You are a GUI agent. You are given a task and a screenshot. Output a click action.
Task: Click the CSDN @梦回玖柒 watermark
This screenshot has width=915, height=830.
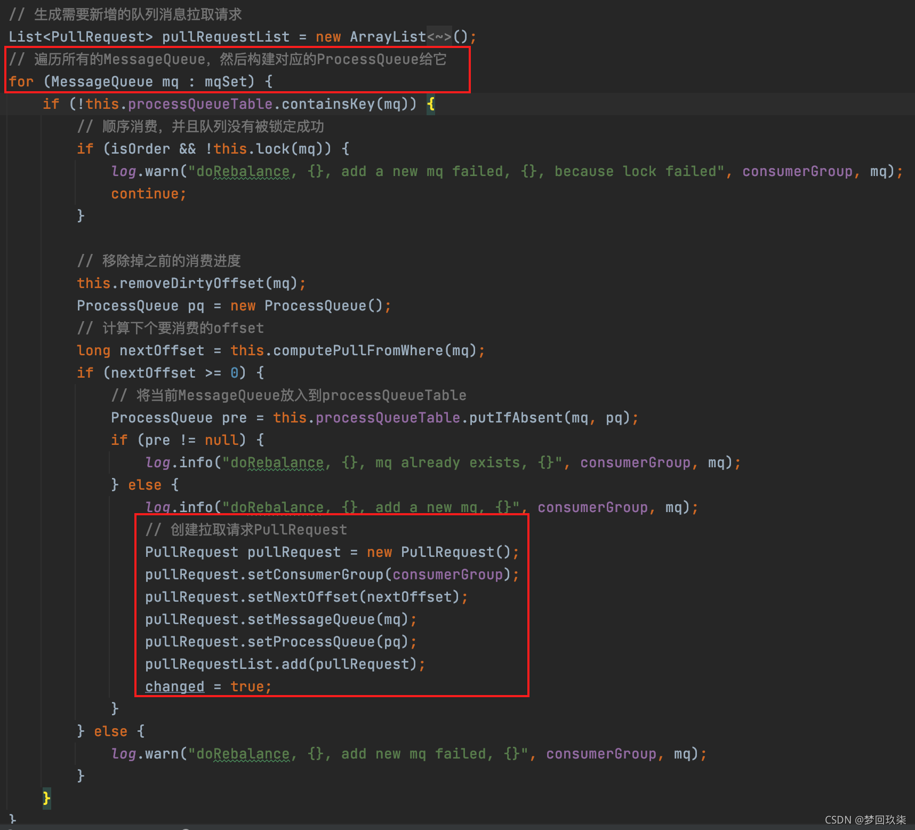pos(865,820)
